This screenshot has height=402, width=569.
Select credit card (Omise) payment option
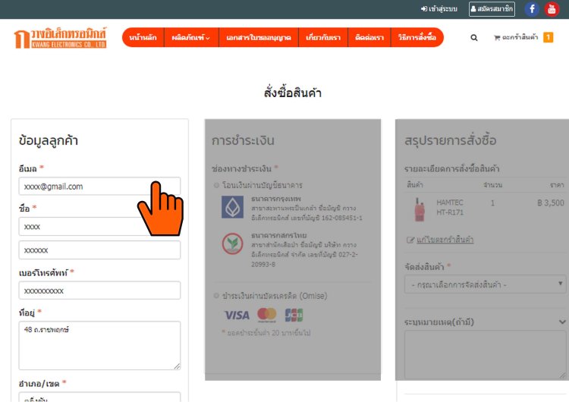[x=216, y=296]
